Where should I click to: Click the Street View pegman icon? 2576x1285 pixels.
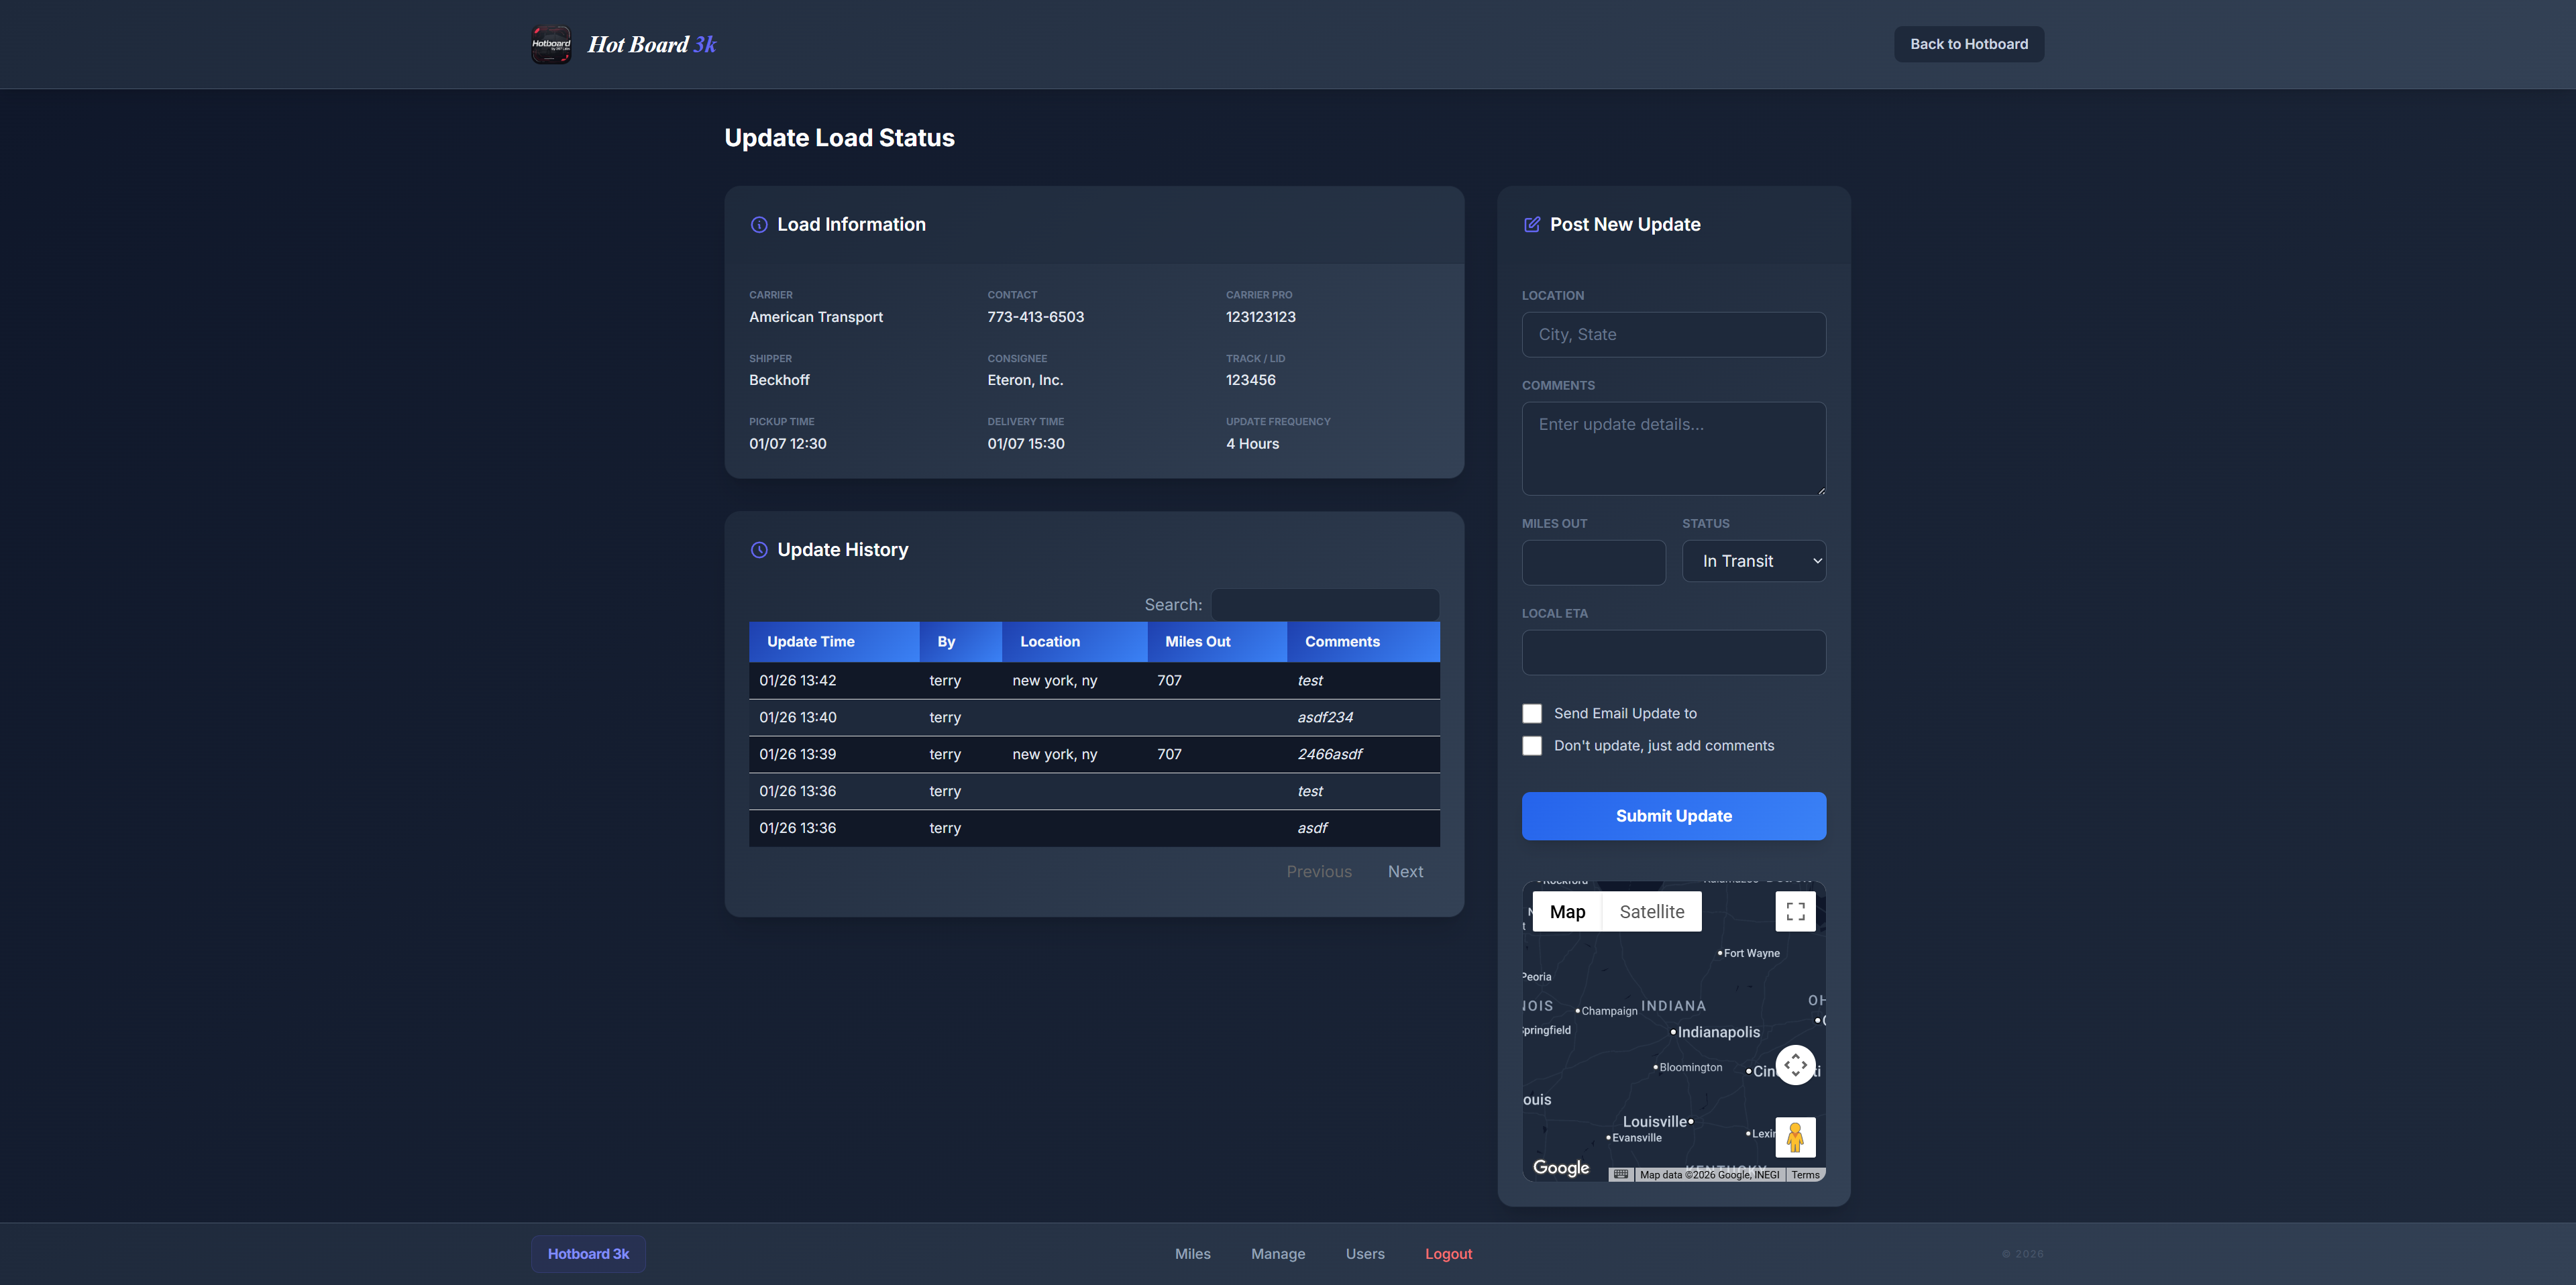pos(1795,1137)
